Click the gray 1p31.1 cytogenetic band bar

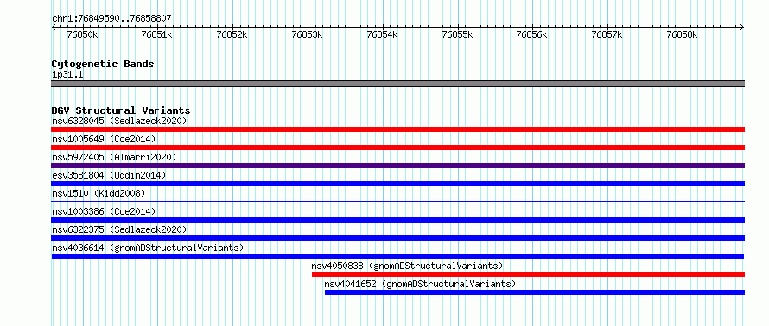(397, 84)
